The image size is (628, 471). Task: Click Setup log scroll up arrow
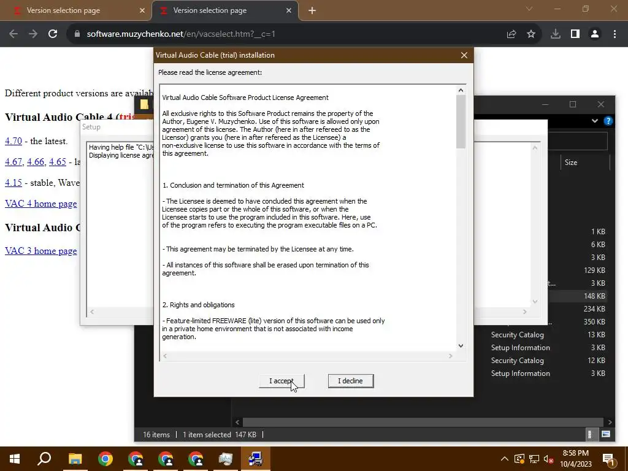[535, 148]
